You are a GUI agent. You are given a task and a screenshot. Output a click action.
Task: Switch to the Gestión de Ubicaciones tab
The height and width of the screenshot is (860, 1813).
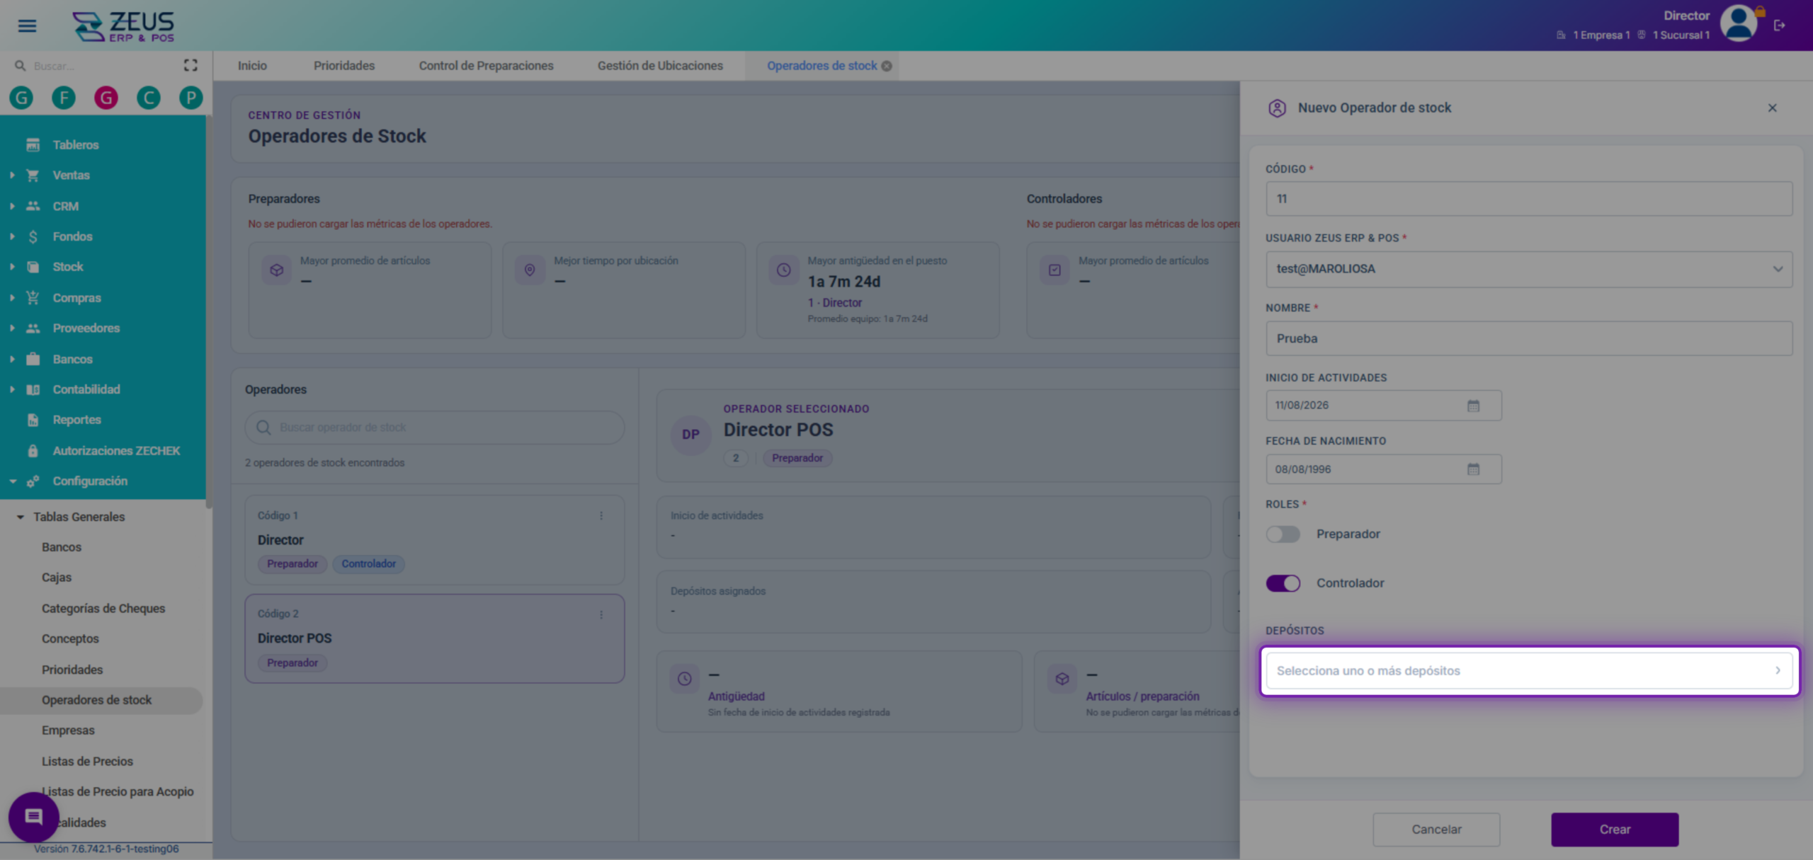(x=660, y=66)
